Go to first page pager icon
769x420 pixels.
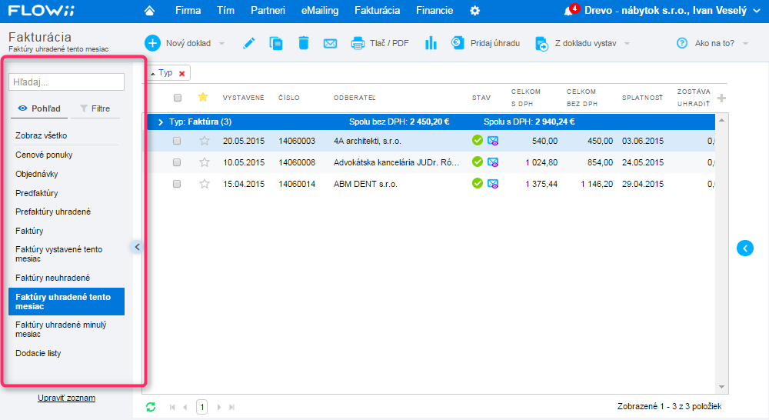point(172,407)
